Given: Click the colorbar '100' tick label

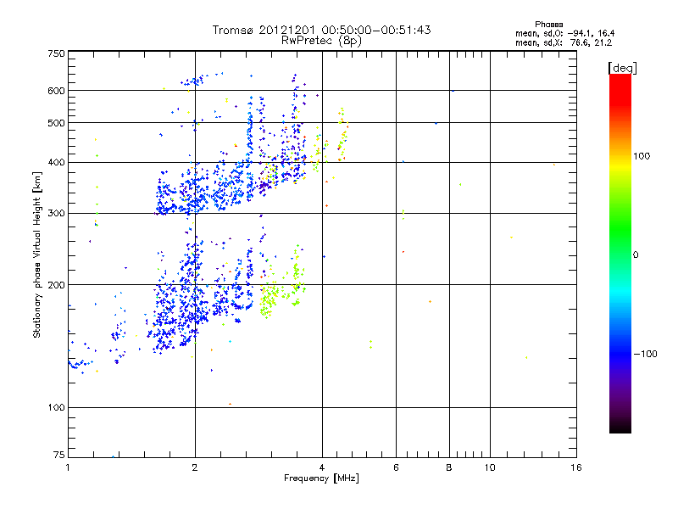Looking at the screenshot, I should coord(642,156).
